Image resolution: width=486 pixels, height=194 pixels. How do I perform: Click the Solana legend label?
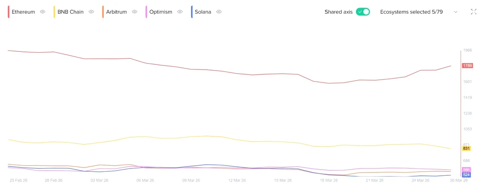pyautogui.click(x=203, y=12)
